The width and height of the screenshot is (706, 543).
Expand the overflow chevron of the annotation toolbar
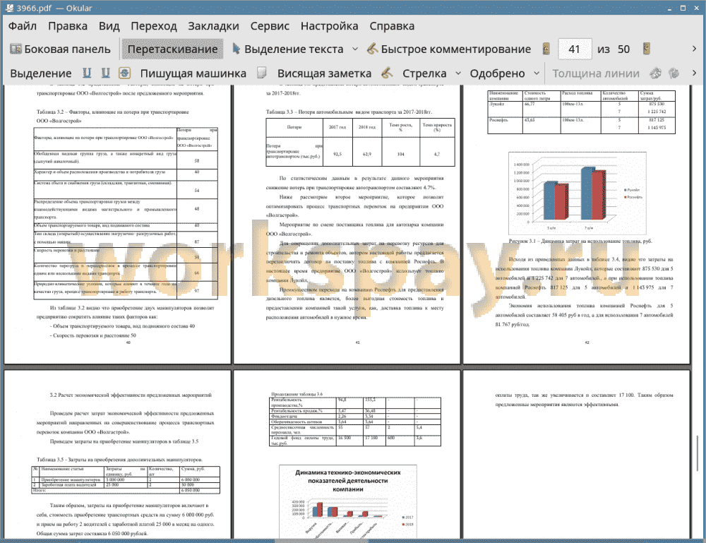pos(694,73)
